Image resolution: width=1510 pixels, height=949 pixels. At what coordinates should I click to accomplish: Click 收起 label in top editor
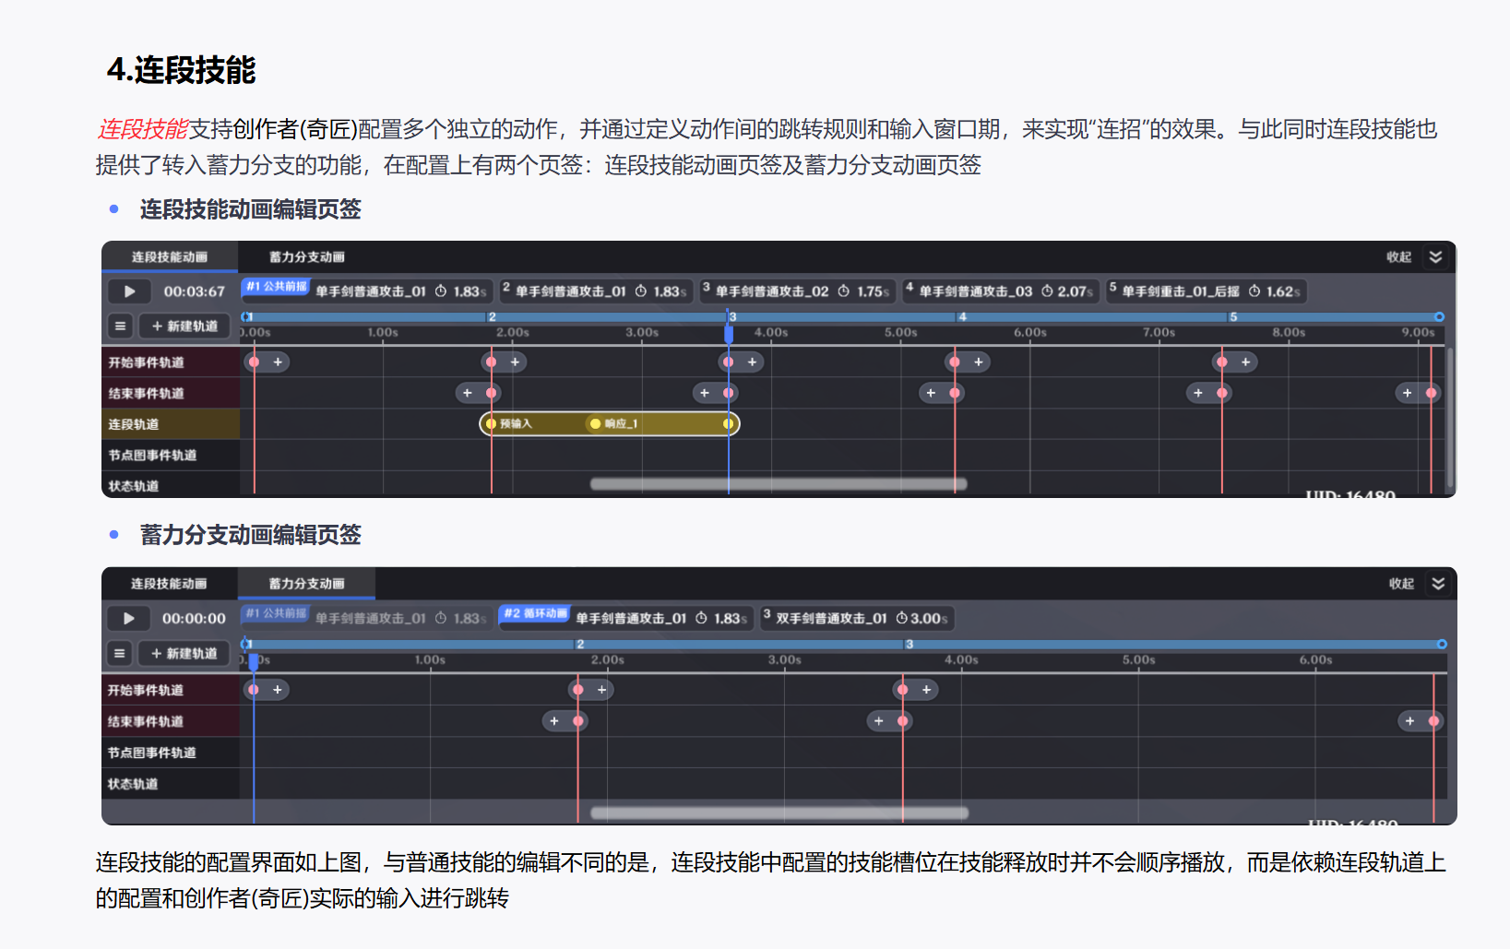[x=1398, y=257]
